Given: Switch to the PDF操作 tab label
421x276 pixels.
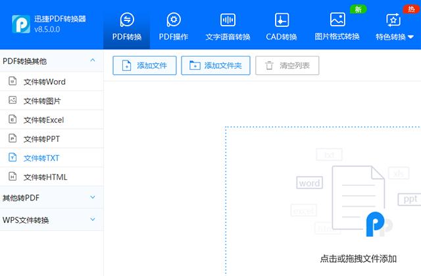Looking at the screenshot, I should click(x=174, y=37).
